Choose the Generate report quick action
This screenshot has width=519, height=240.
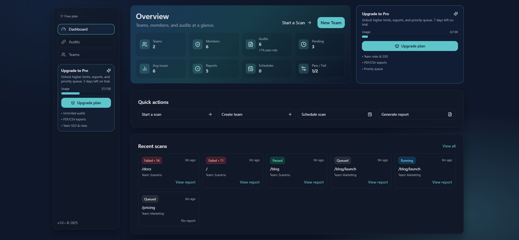pos(416,114)
